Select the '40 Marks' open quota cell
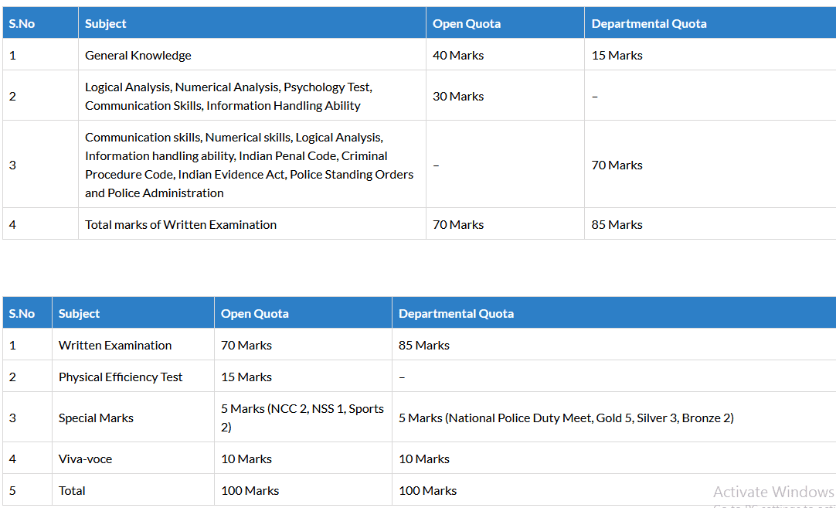The height and width of the screenshot is (508, 836). coord(458,56)
